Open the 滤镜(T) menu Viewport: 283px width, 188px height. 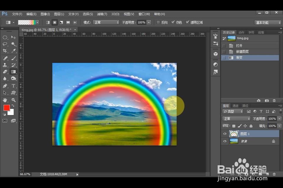pos(102,14)
